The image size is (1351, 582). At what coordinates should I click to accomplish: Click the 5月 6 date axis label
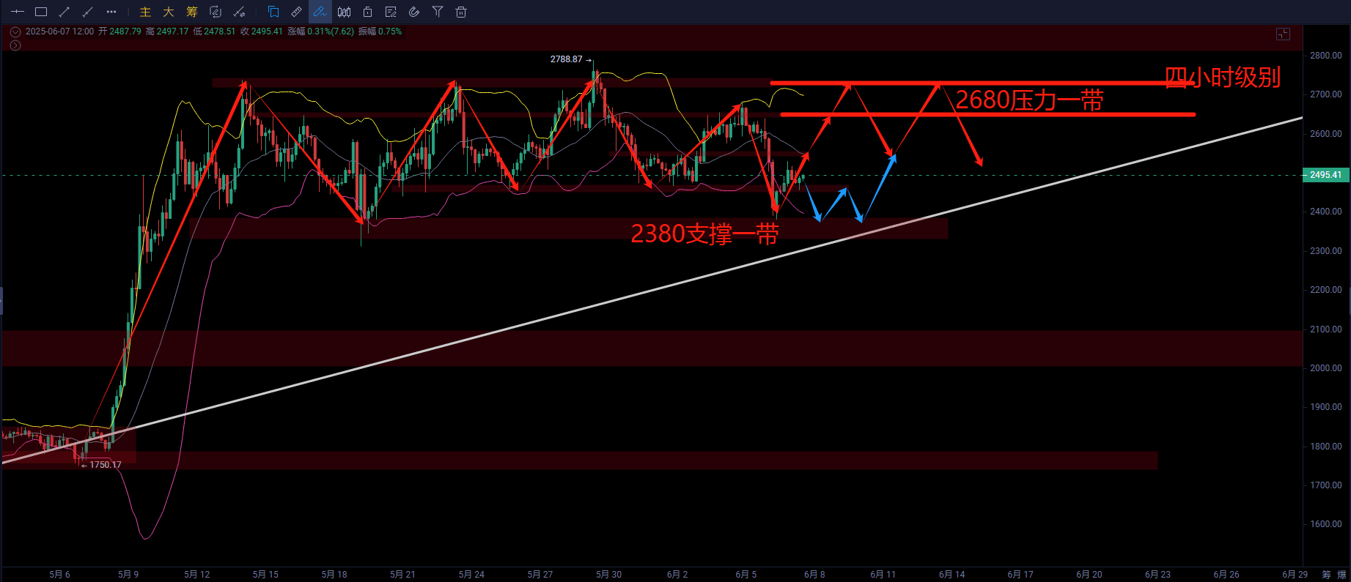[59, 575]
